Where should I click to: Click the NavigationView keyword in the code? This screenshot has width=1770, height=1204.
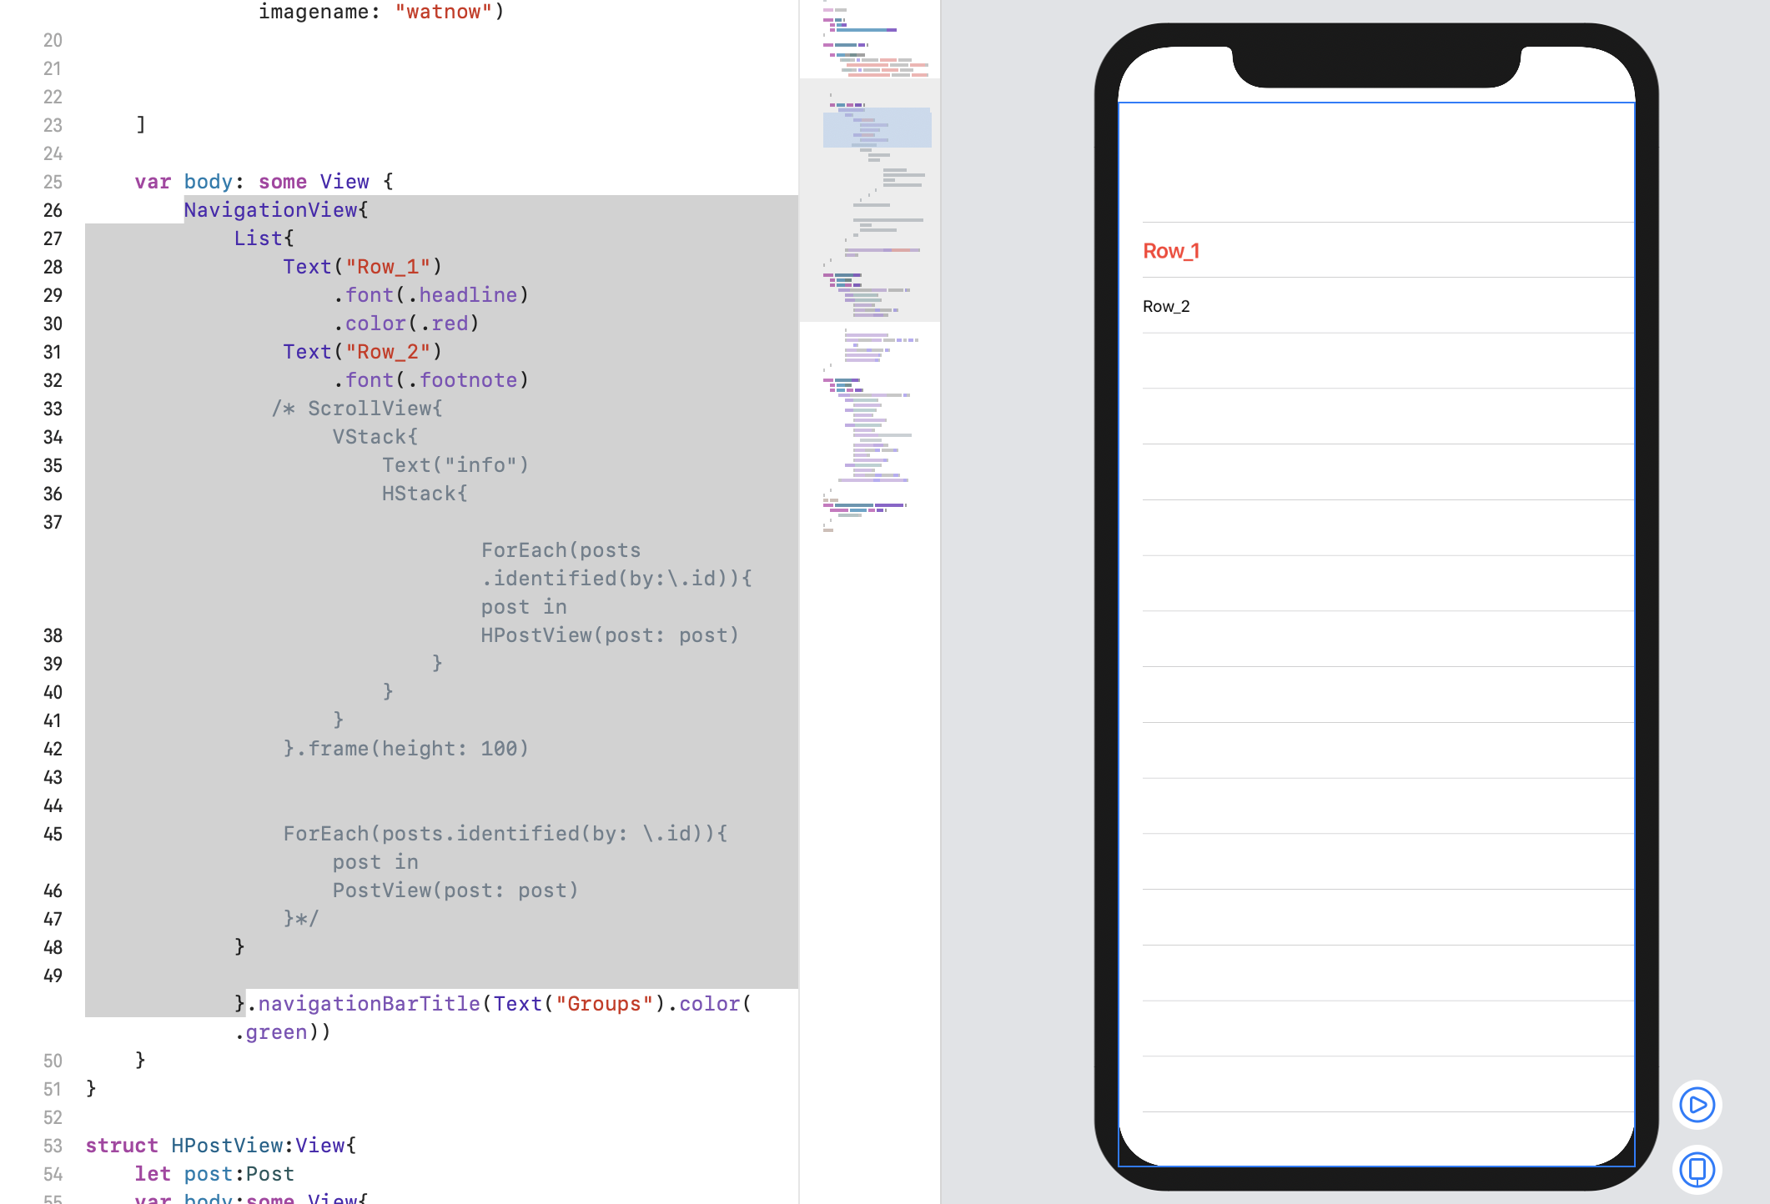(271, 210)
